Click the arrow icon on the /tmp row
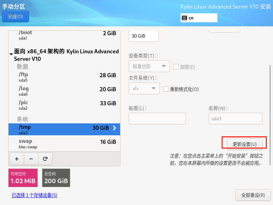Viewport: 273px width, 205px height. coord(114,128)
